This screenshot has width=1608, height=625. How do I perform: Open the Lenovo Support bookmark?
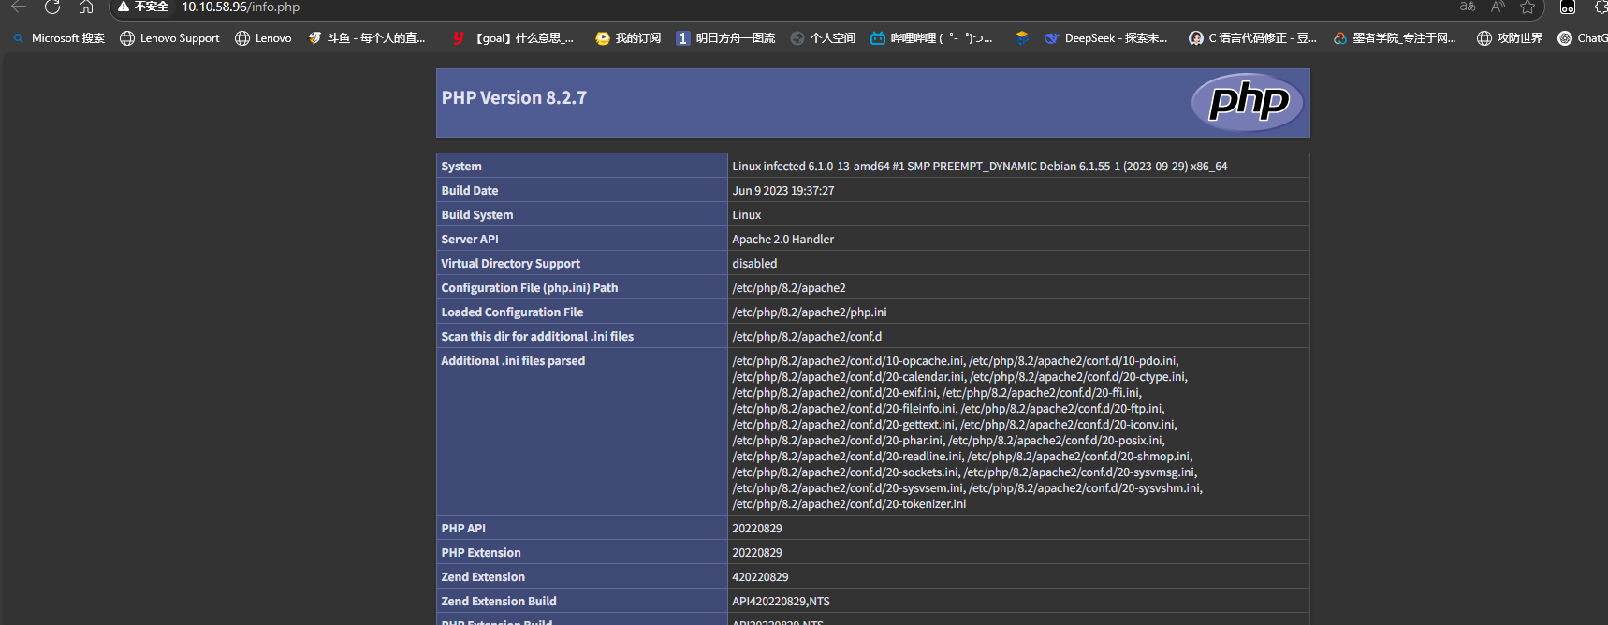click(169, 38)
